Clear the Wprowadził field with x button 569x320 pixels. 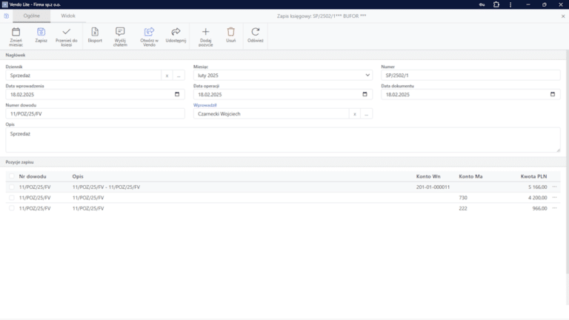355,114
